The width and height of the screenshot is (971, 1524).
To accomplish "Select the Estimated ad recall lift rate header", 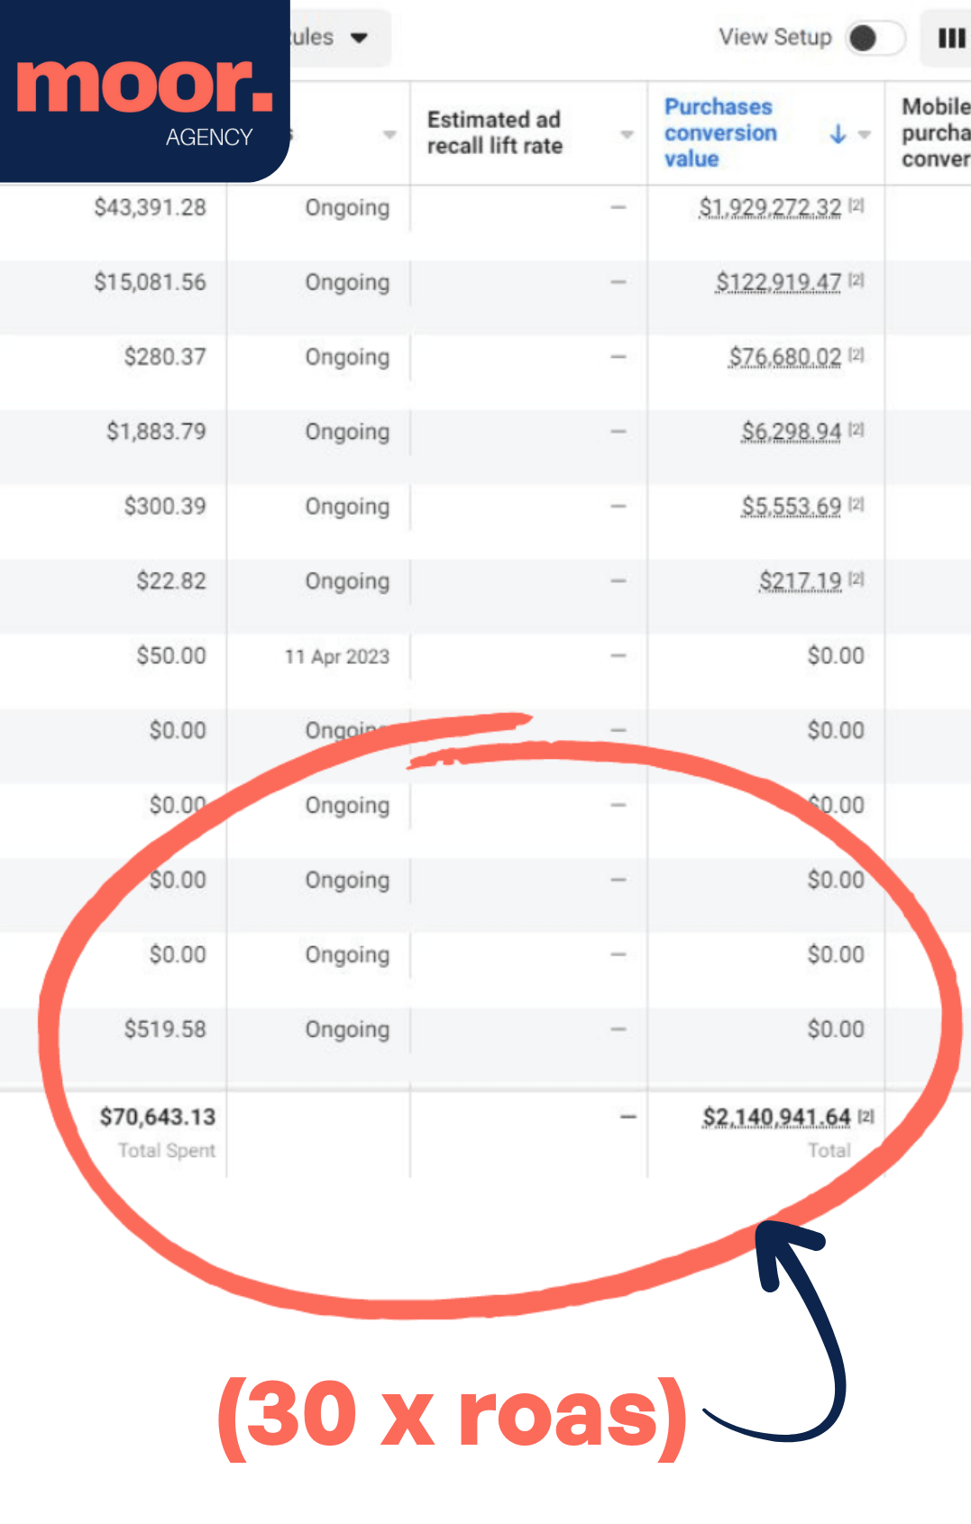I will (x=494, y=132).
